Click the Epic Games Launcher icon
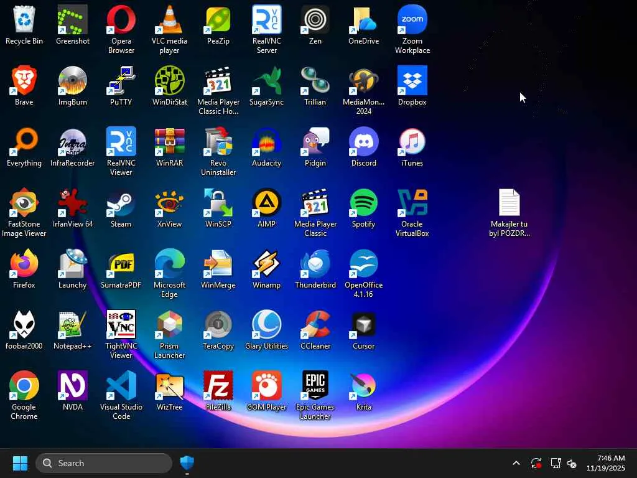 click(315, 387)
